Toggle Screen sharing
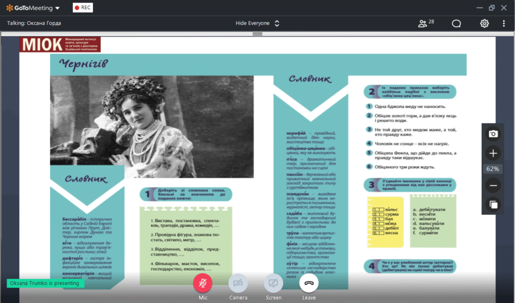Screen dimensions: 515x303 (x=273, y=283)
